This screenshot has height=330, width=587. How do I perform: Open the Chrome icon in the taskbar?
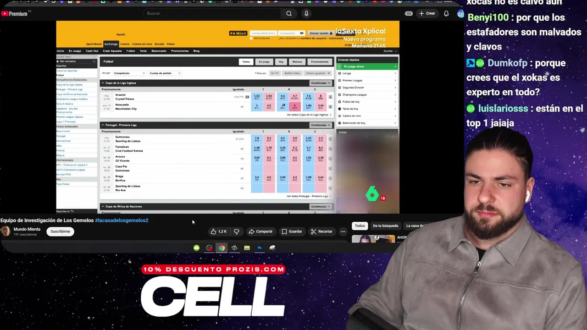click(x=222, y=248)
